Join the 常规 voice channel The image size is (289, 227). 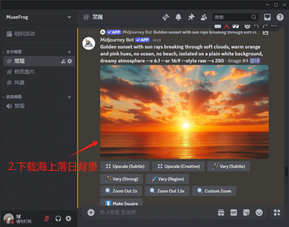click(x=39, y=106)
